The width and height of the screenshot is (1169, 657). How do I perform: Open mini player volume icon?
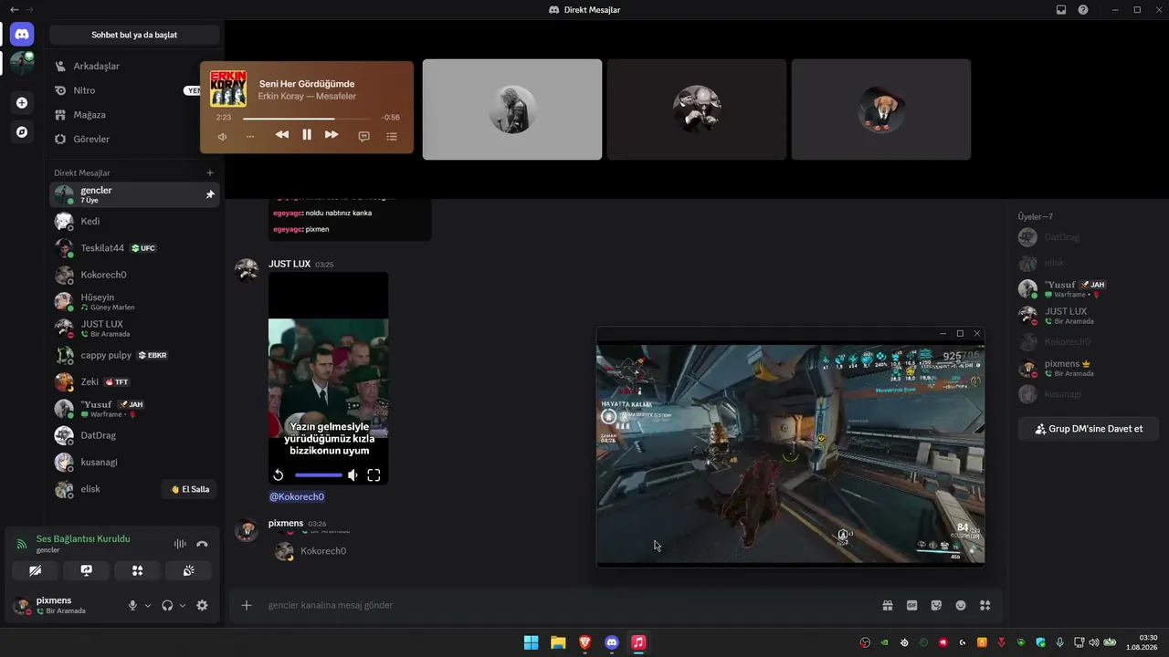click(222, 136)
